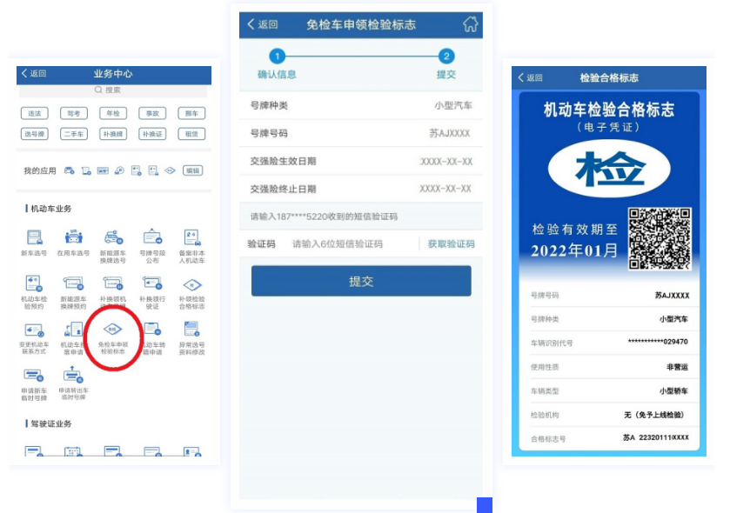
Task: Open 在用车选号 service
Action: (73, 243)
